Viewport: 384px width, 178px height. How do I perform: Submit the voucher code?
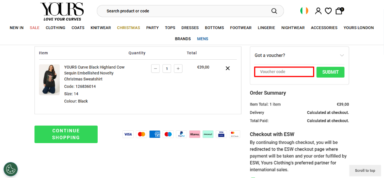pyautogui.click(x=331, y=72)
